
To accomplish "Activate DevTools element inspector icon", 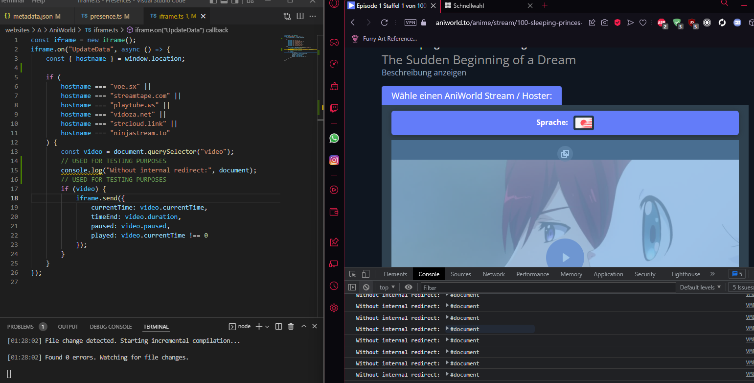I will (x=352, y=274).
